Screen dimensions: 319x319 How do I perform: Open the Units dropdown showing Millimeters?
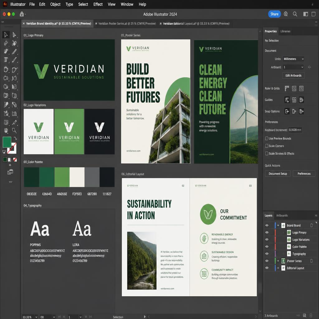(x=293, y=59)
